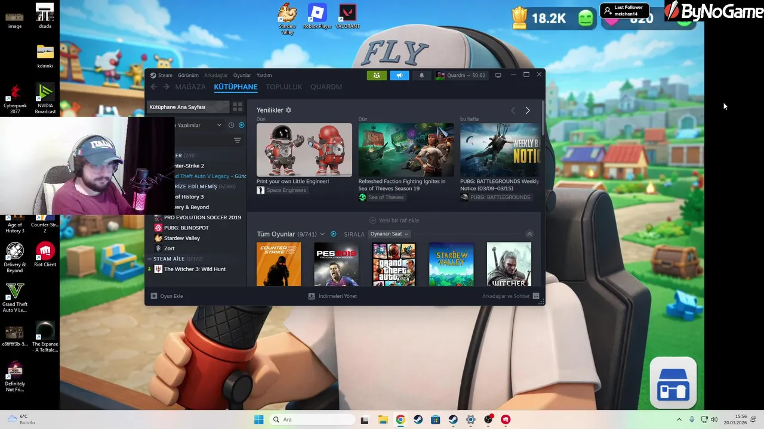Viewport: 764px width, 429px height.
Task: Launch VALORANT desktop shortcut
Action: tap(347, 16)
